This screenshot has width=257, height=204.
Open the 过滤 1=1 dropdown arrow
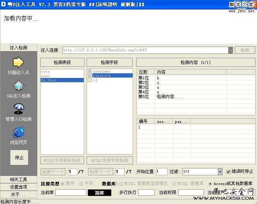click(x=220, y=172)
